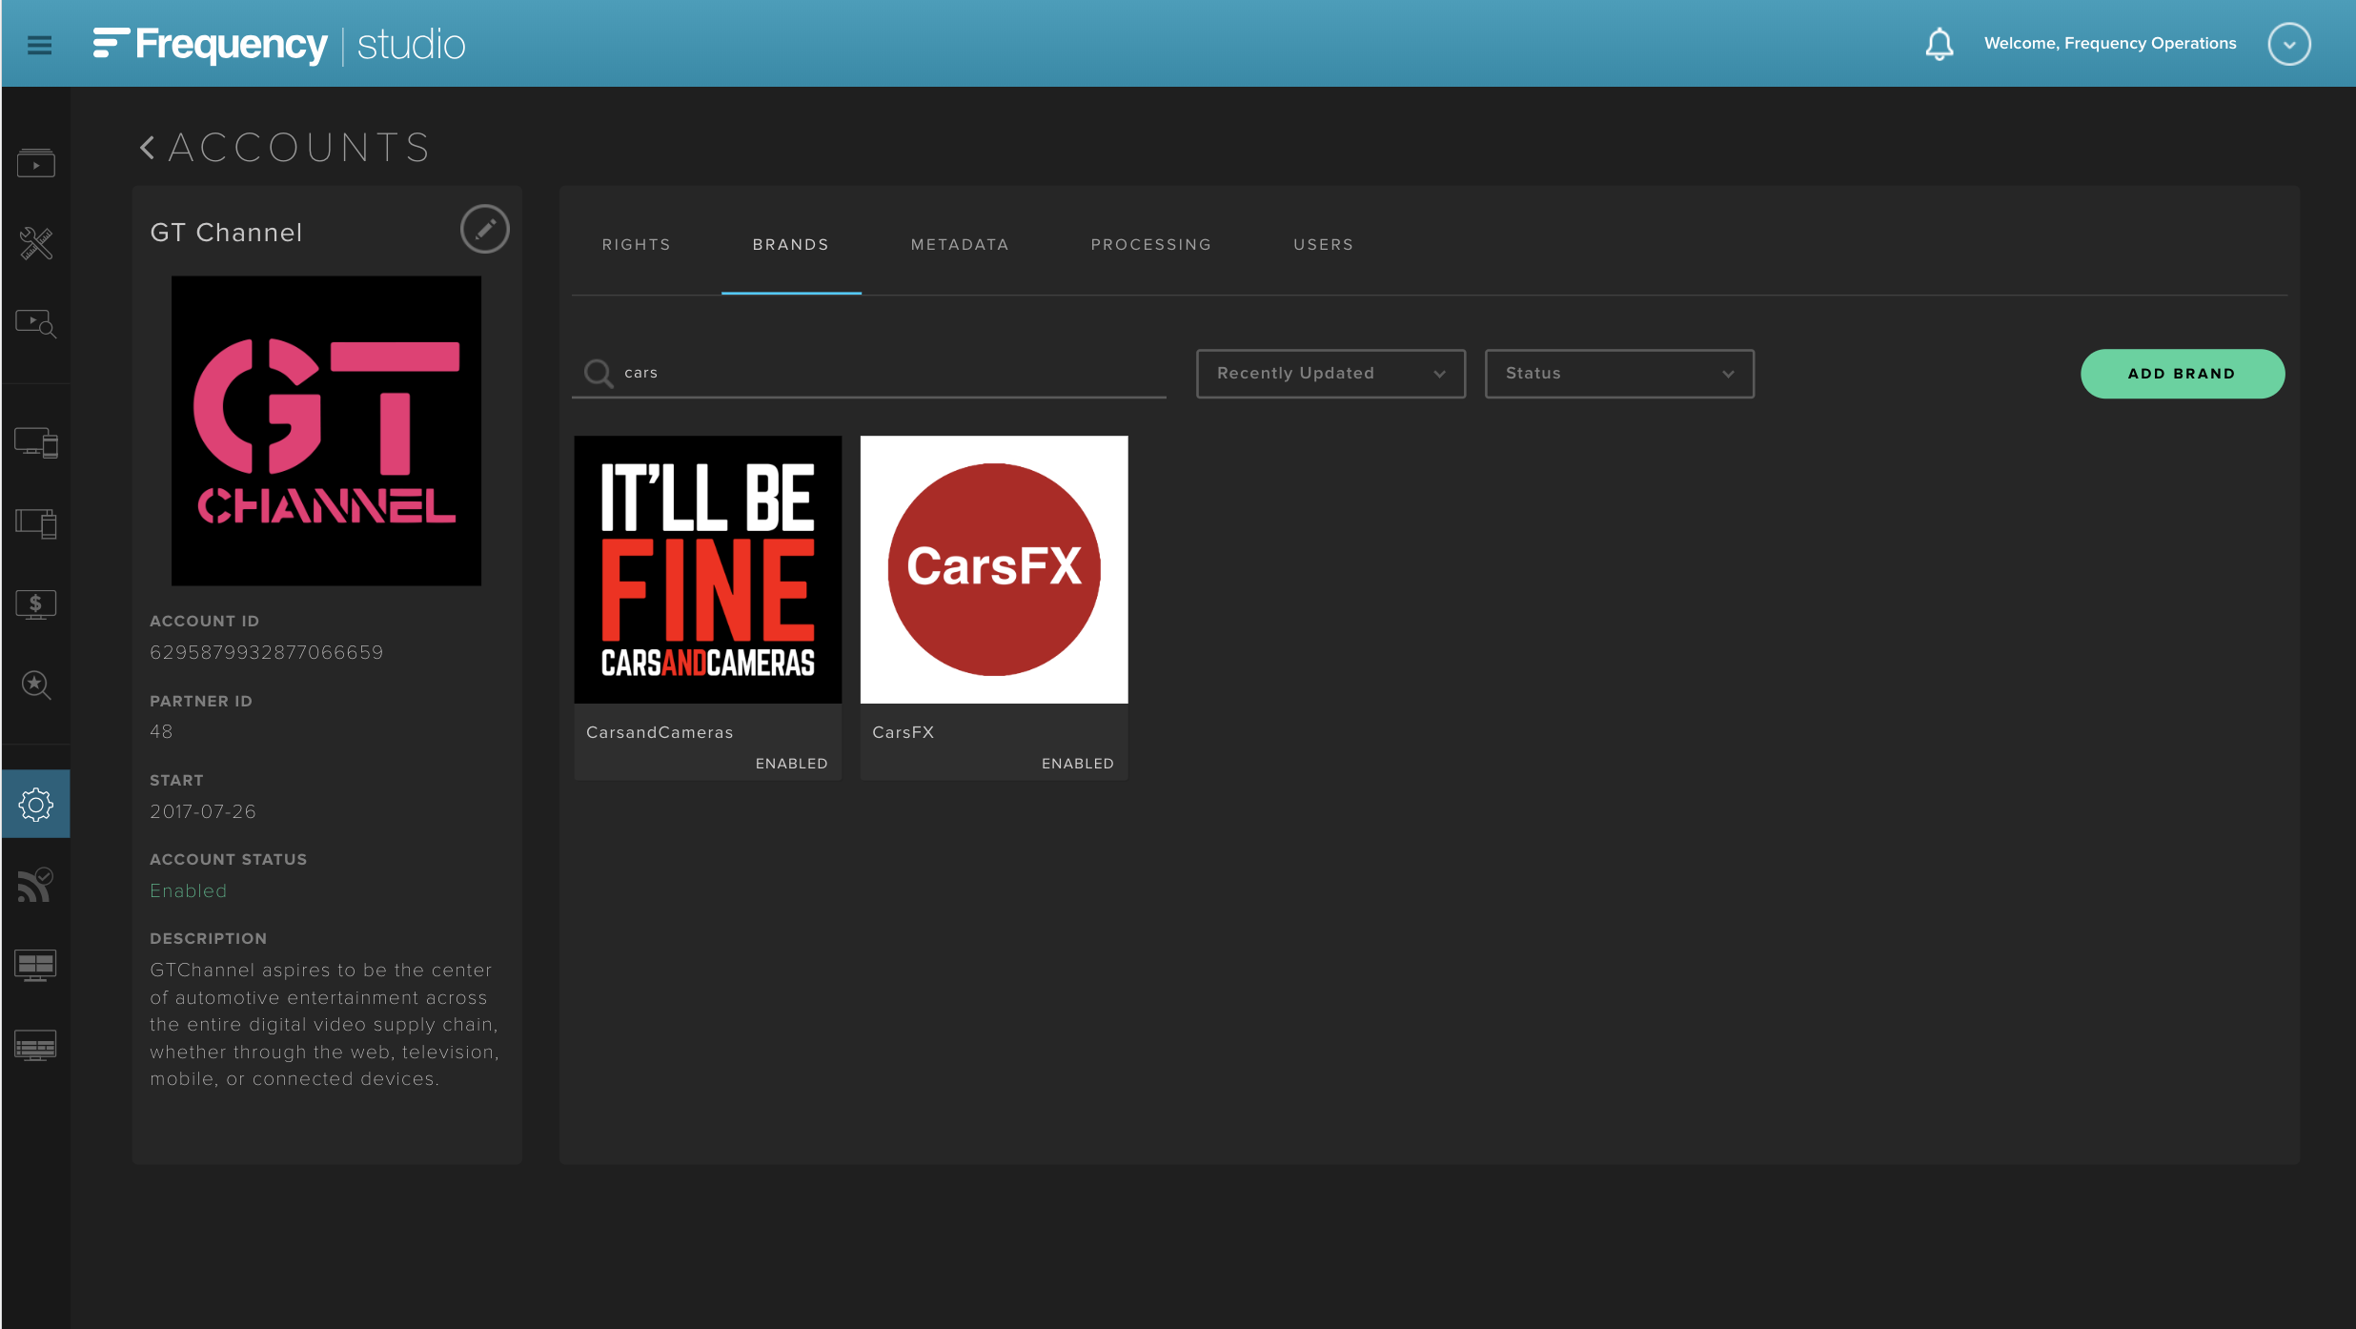Open the monetization dollar sidebar icon
2356x1329 pixels.
pos(36,603)
